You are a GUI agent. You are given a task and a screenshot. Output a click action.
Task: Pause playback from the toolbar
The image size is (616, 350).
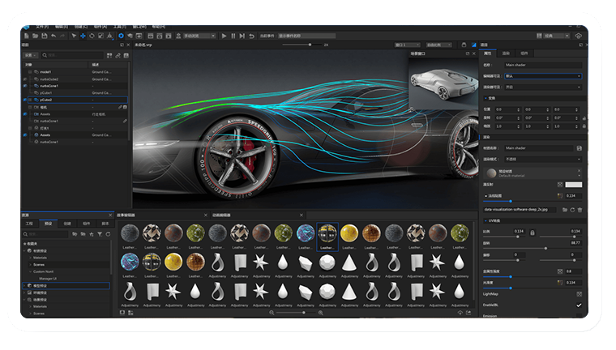tap(233, 36)
